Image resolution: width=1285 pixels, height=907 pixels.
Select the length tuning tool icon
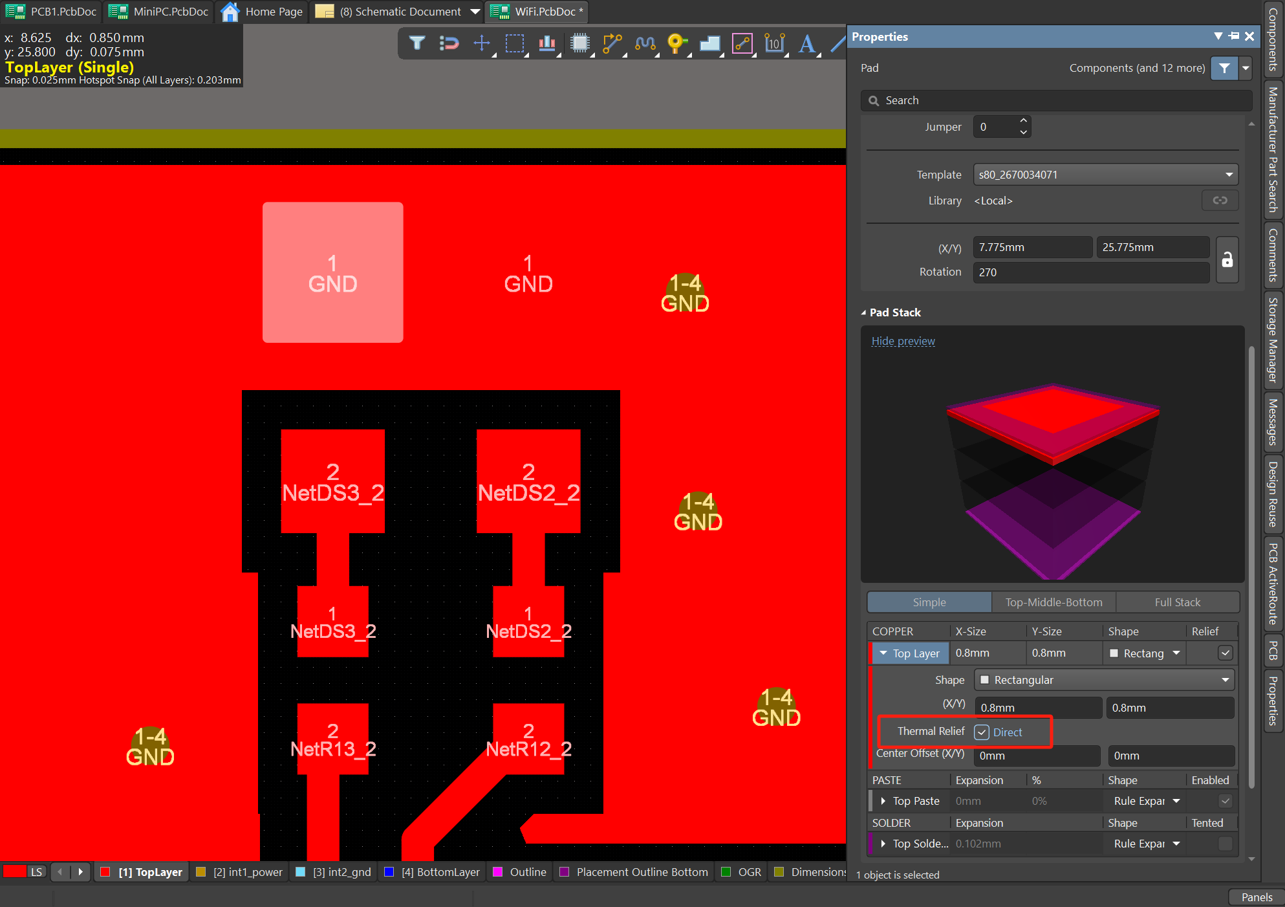pos(645,43)
